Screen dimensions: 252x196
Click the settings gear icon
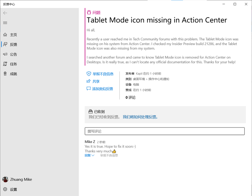(x=5, y=189)
